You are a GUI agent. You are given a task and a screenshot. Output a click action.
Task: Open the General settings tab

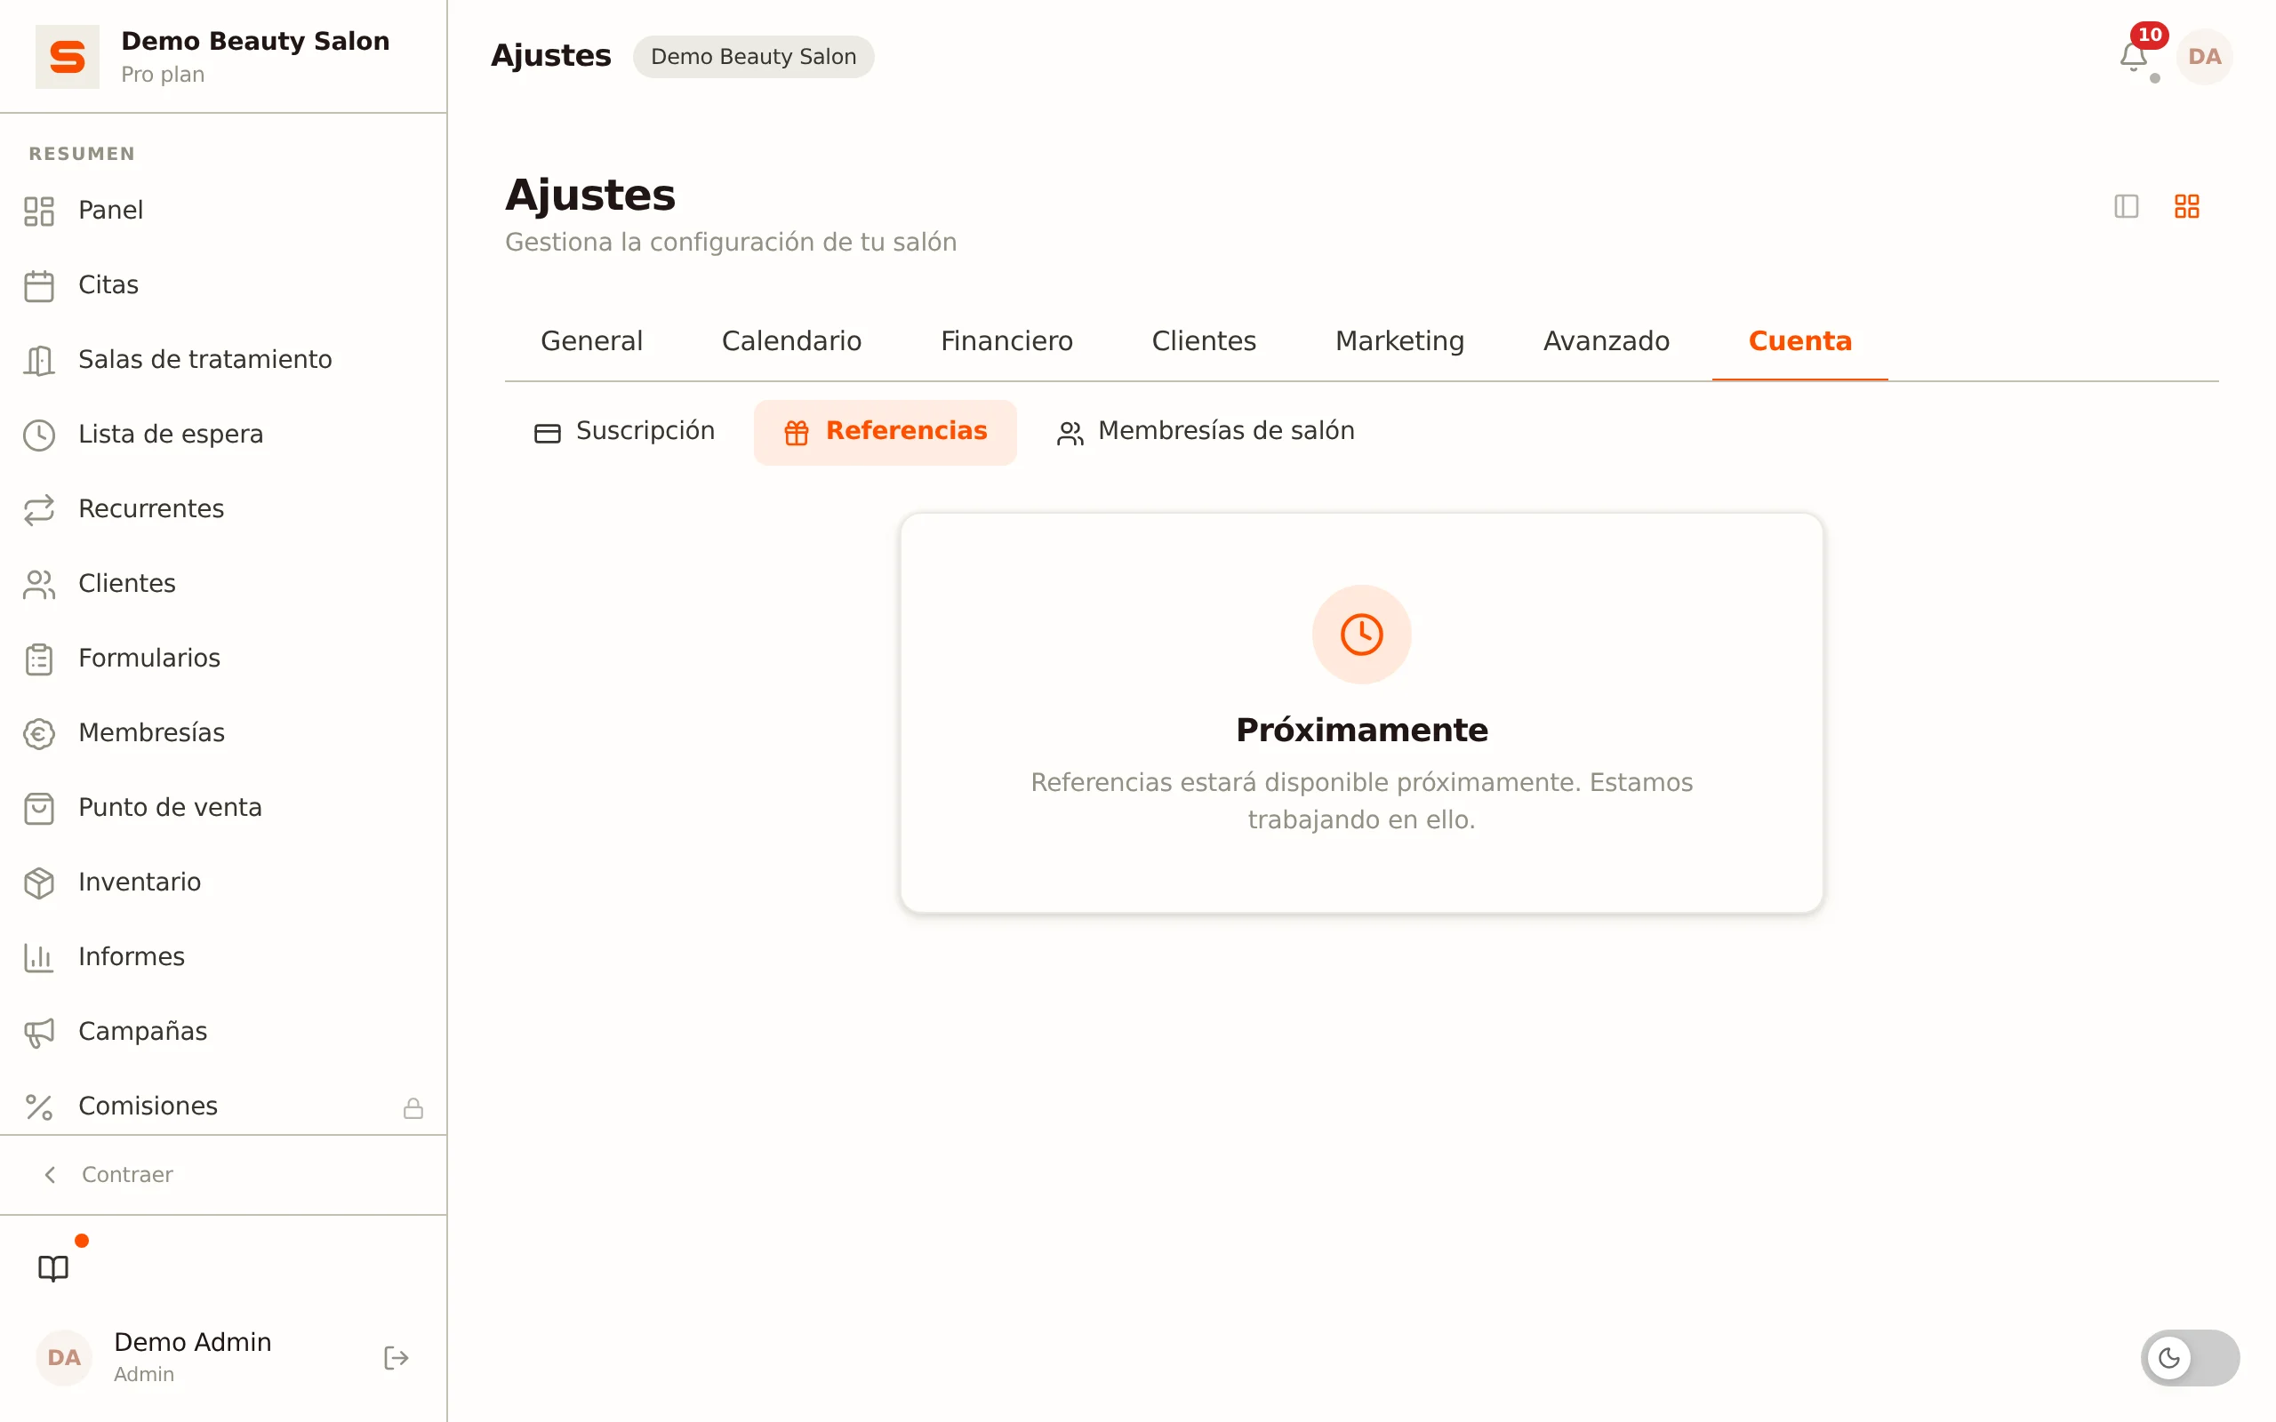point(591,340)
